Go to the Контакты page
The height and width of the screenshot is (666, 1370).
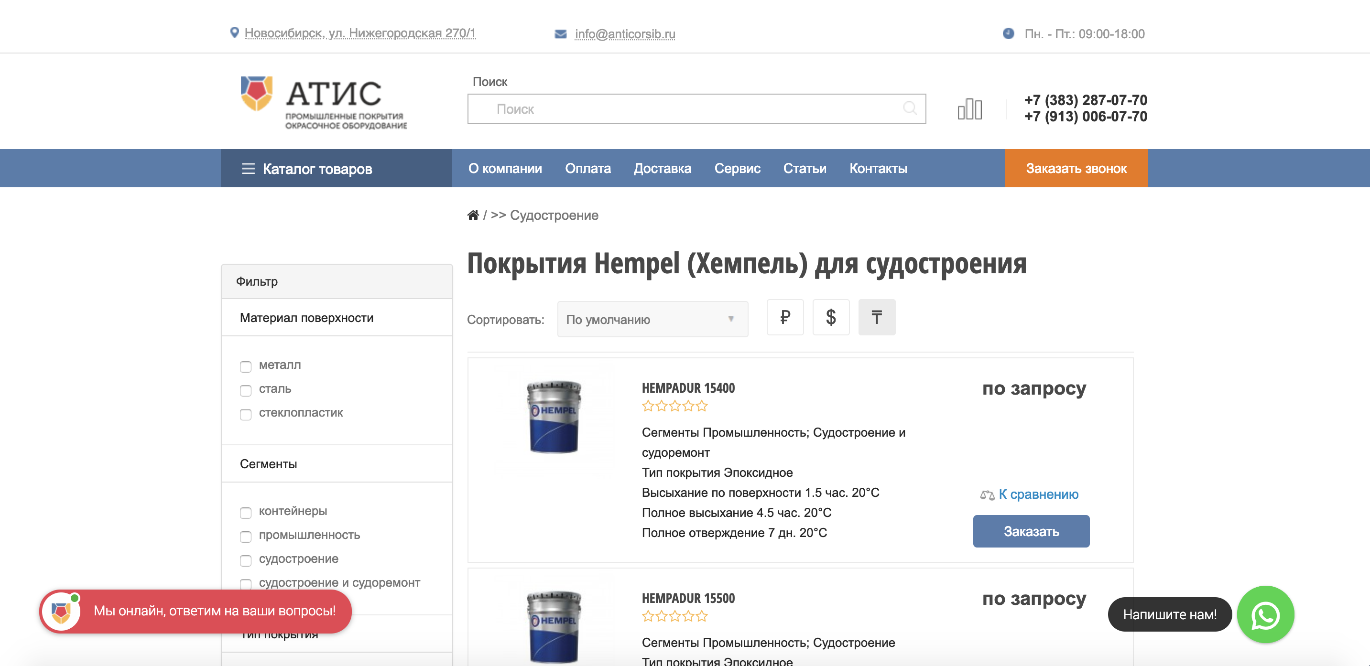(x=878, y=169)
